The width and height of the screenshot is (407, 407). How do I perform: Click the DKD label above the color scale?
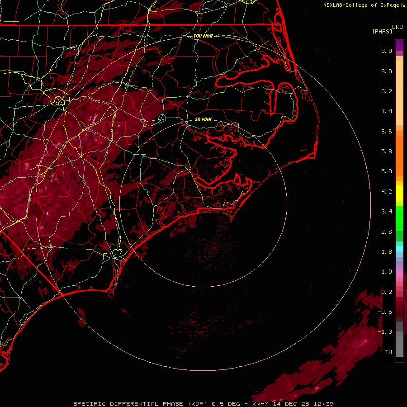398,27
